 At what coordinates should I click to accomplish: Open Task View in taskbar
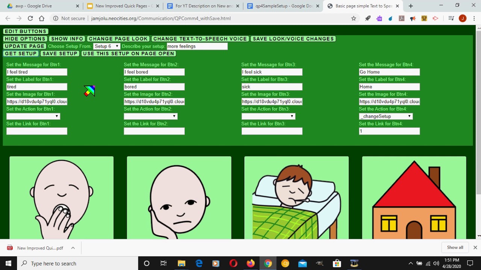(x=163, y=263)
